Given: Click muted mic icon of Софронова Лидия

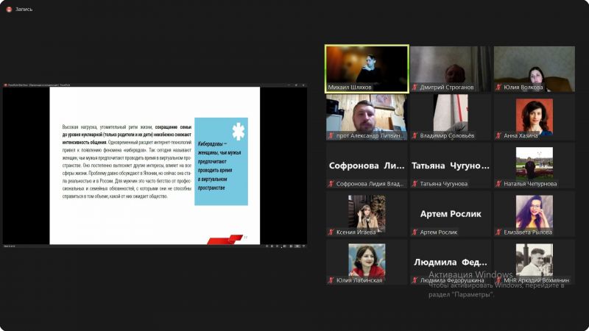Looking at the screenshot, I should coord(331,183).
